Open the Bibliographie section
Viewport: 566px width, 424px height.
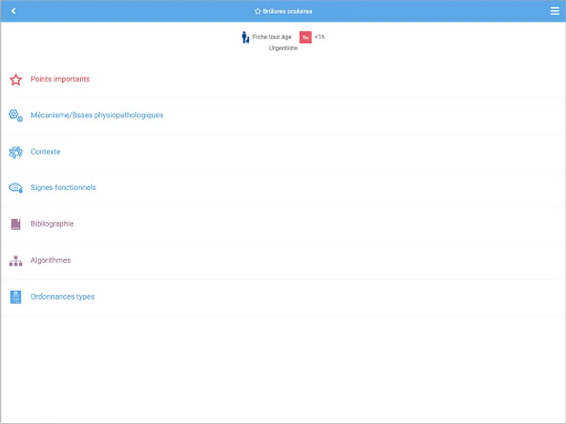tap(283, 224)
